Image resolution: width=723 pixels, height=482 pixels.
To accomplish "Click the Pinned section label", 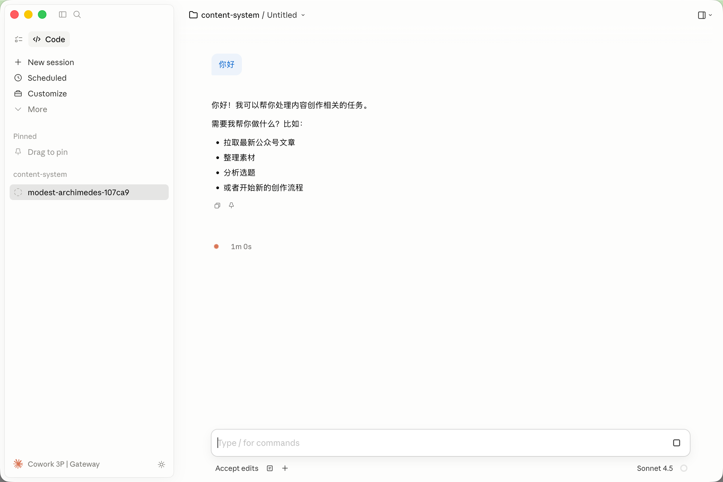I will pos(25,136).
